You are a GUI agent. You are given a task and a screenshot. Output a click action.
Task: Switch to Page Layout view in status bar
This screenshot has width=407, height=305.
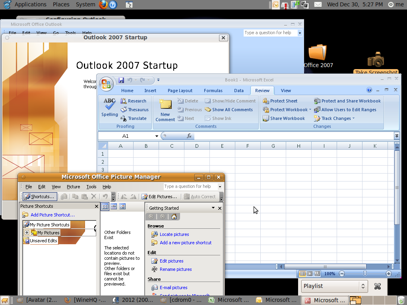[310, 274]
